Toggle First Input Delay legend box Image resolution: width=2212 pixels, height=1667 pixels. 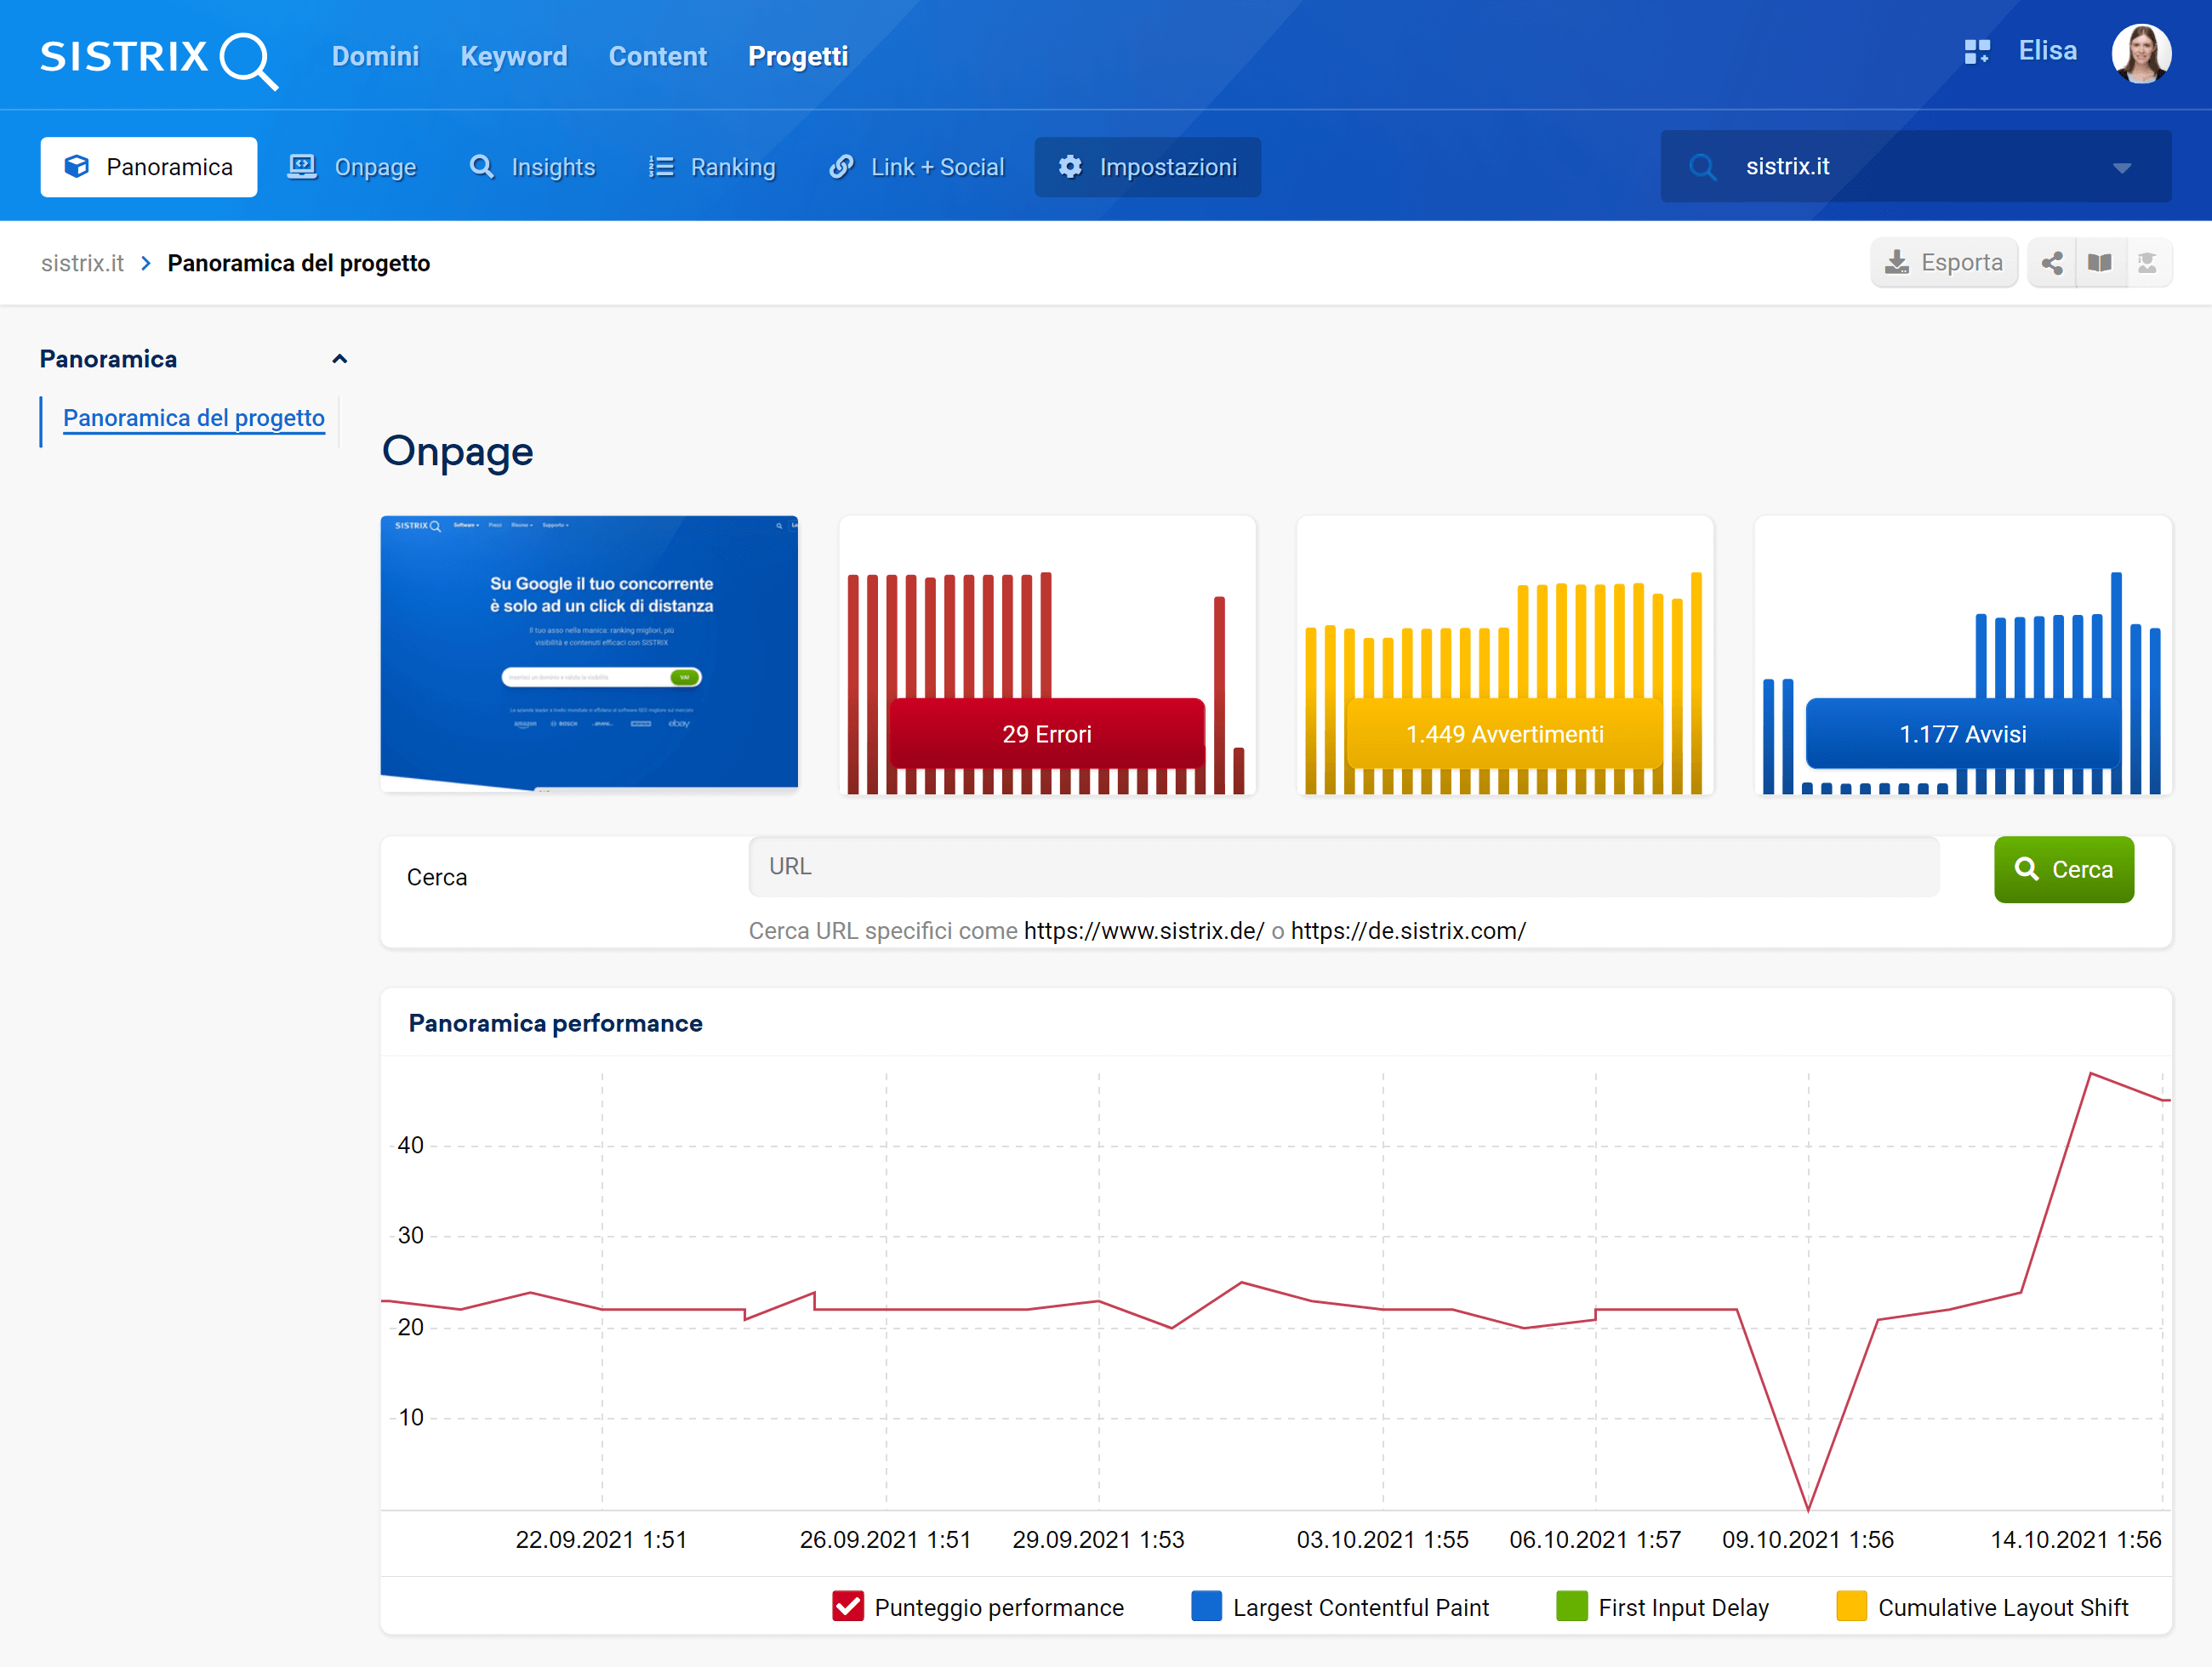(1572, 1606)
